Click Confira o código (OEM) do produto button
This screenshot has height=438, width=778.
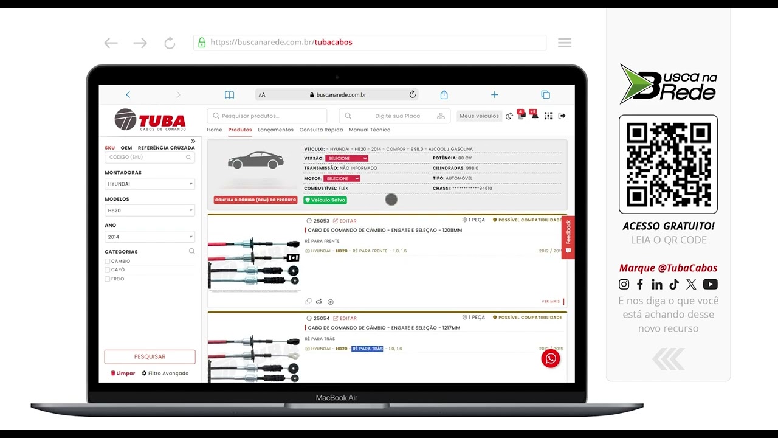[x=255, y=200]
